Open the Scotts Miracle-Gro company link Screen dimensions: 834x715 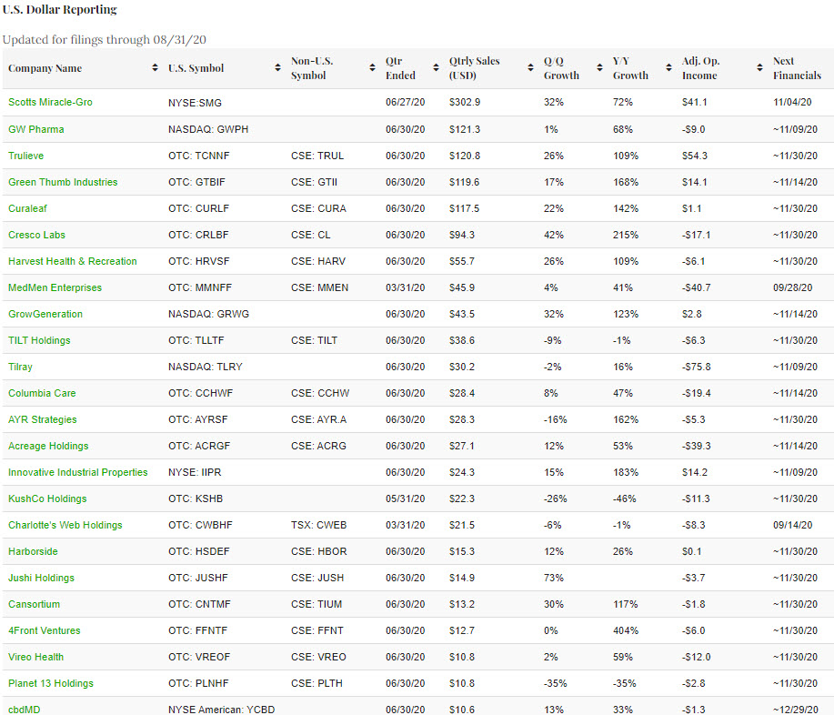50,102
